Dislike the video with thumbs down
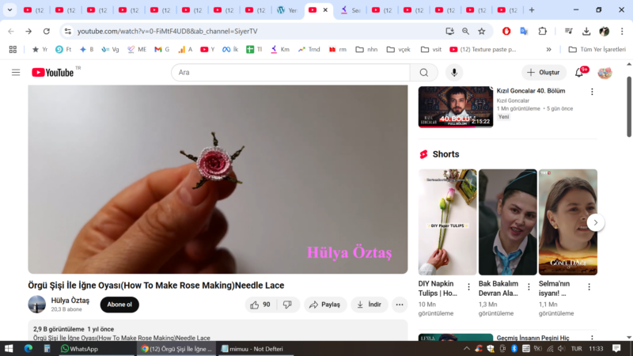The image size is (633, 356). pyautogui.click(x=287, y=305)
